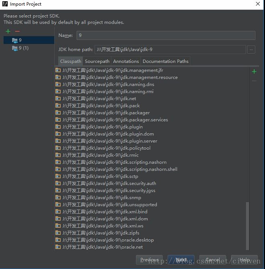Click the browse button beside JDK home path

(x=251, y=50)
